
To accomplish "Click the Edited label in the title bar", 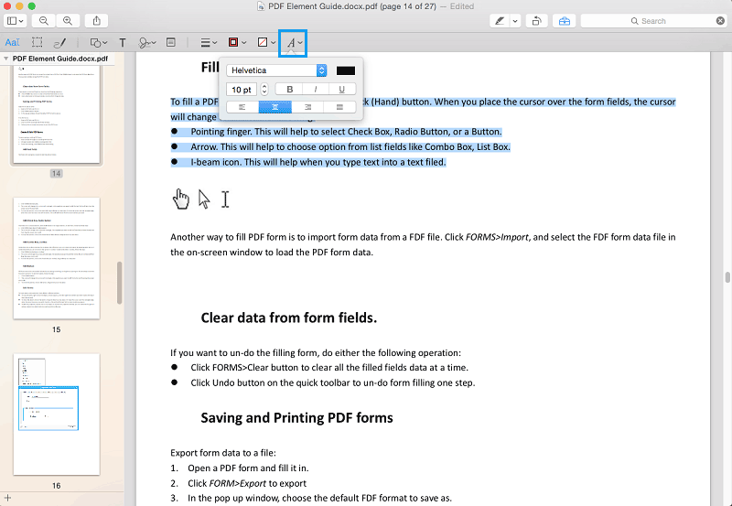I will [x=462, y=6].
